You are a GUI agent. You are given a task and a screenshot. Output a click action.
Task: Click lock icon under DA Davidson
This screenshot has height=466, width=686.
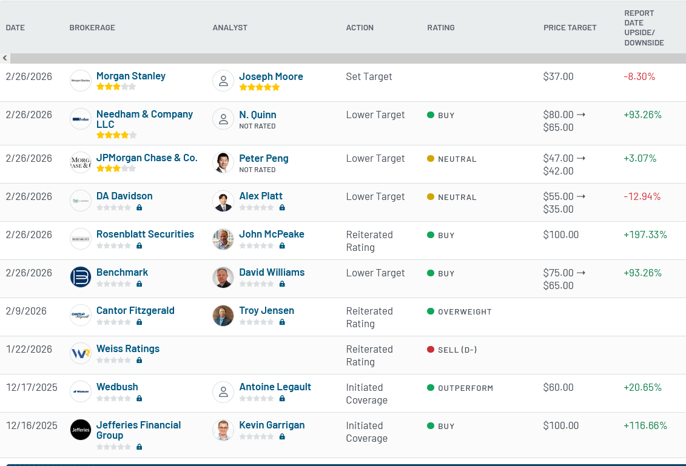click(139, 208)
